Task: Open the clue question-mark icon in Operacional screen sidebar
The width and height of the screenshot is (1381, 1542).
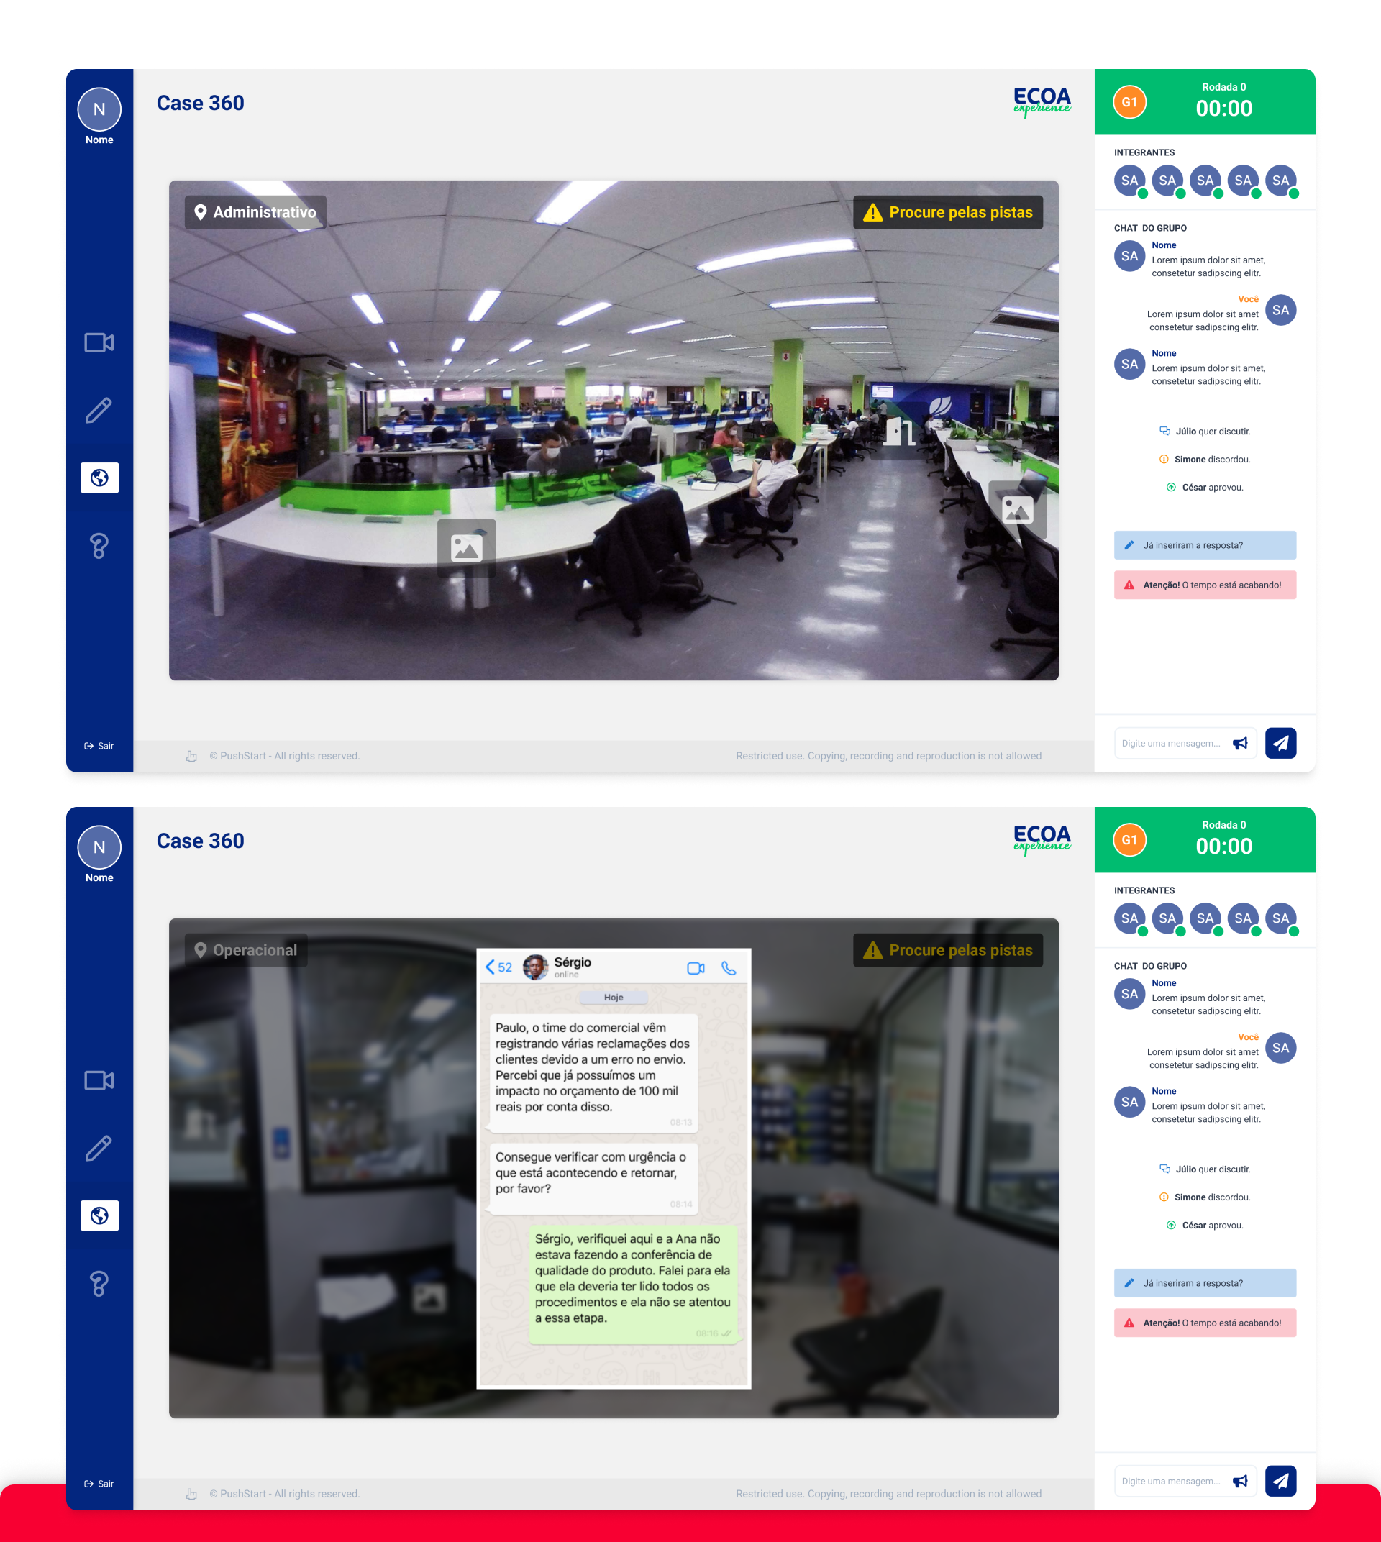Action: click(x=99, y=1283)
